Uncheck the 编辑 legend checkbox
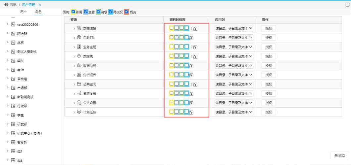This screenshot has height=165, width=351. coord(98,12)
